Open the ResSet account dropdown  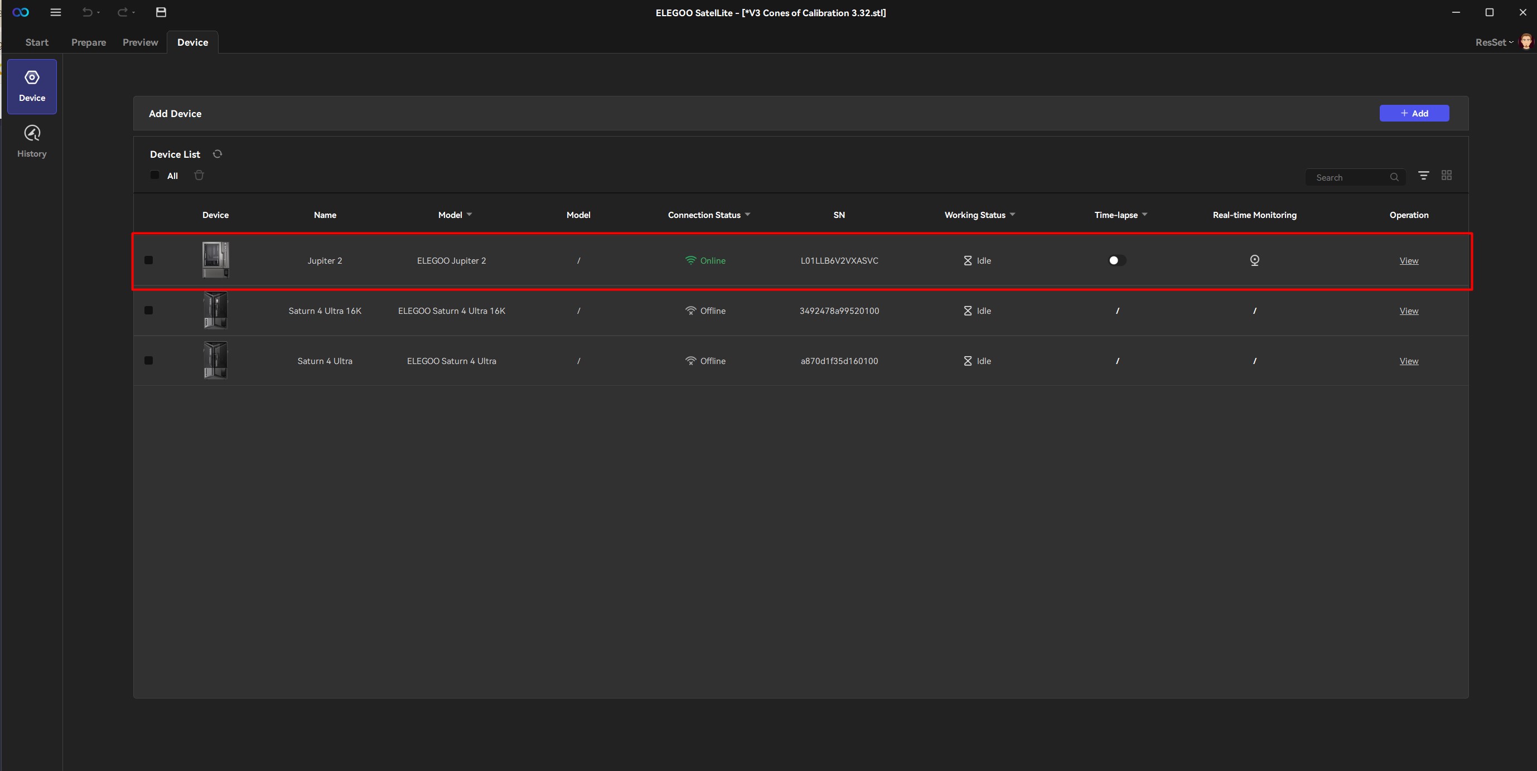tap(1494, 42)
